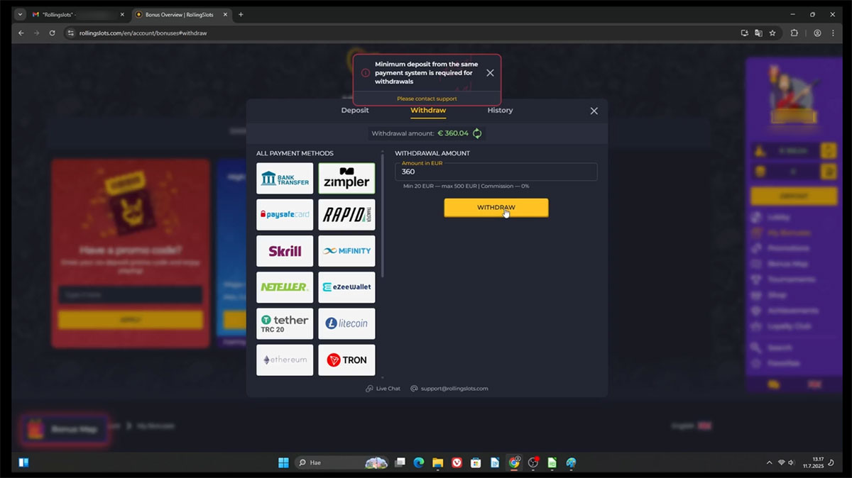Open a new browser tab
Screen dimensions: 852x478
pyautogui.click(x=241, y=14)
